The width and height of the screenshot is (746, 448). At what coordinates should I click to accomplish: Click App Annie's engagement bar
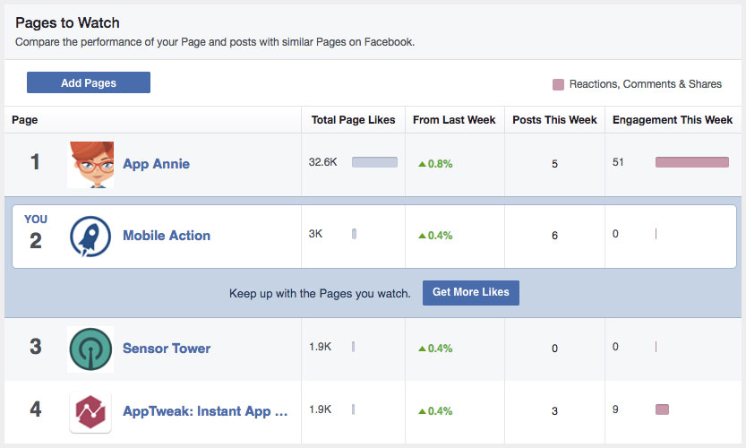(691, 162)
